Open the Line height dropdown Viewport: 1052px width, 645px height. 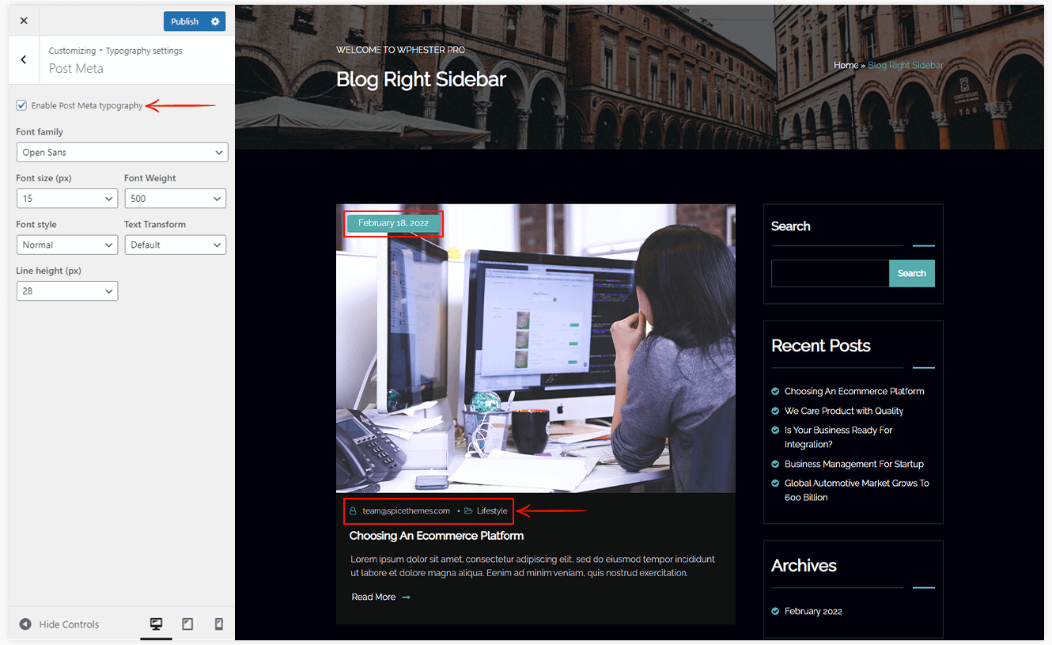click(67, 291)
